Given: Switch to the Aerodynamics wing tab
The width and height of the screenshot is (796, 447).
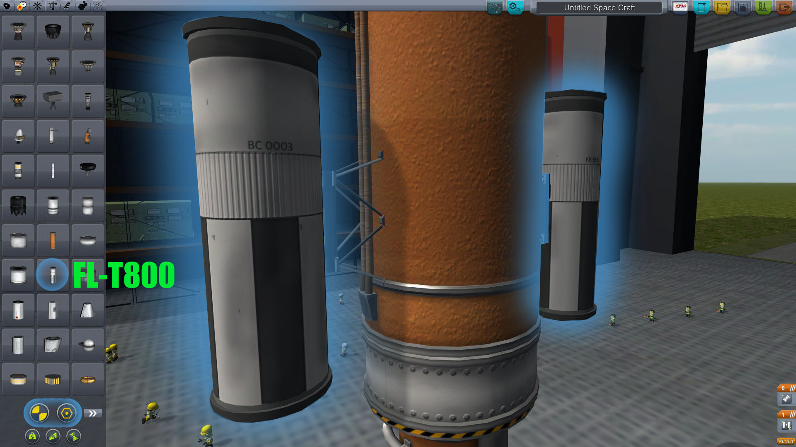Looking at the screenshot, I should click(67, 6).
